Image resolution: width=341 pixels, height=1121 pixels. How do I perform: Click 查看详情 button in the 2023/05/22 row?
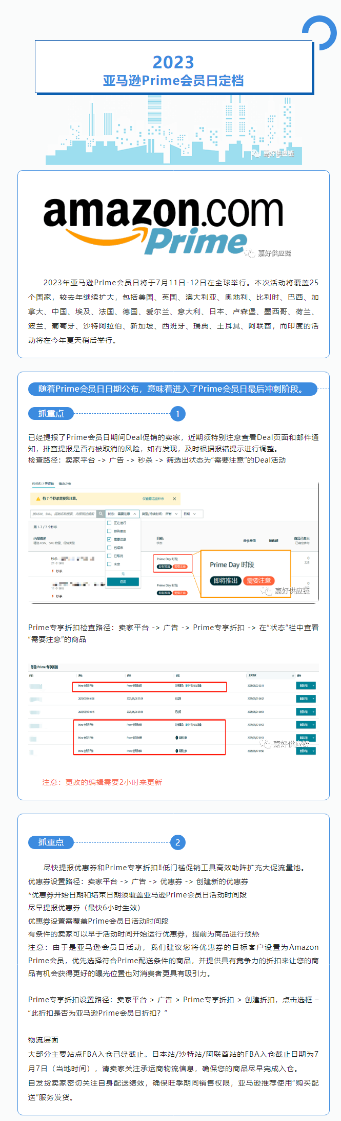(x=304, y=686)
